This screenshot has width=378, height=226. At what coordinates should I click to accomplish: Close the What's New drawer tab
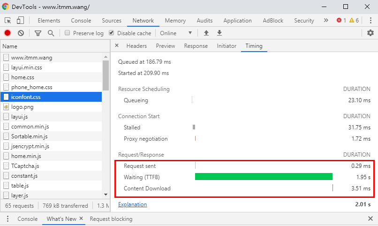(x=81, y=218)
